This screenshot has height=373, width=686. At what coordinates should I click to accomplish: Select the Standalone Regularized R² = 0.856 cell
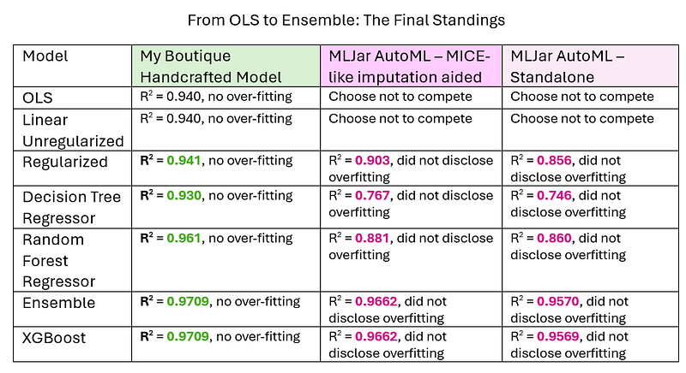point(583,168)
